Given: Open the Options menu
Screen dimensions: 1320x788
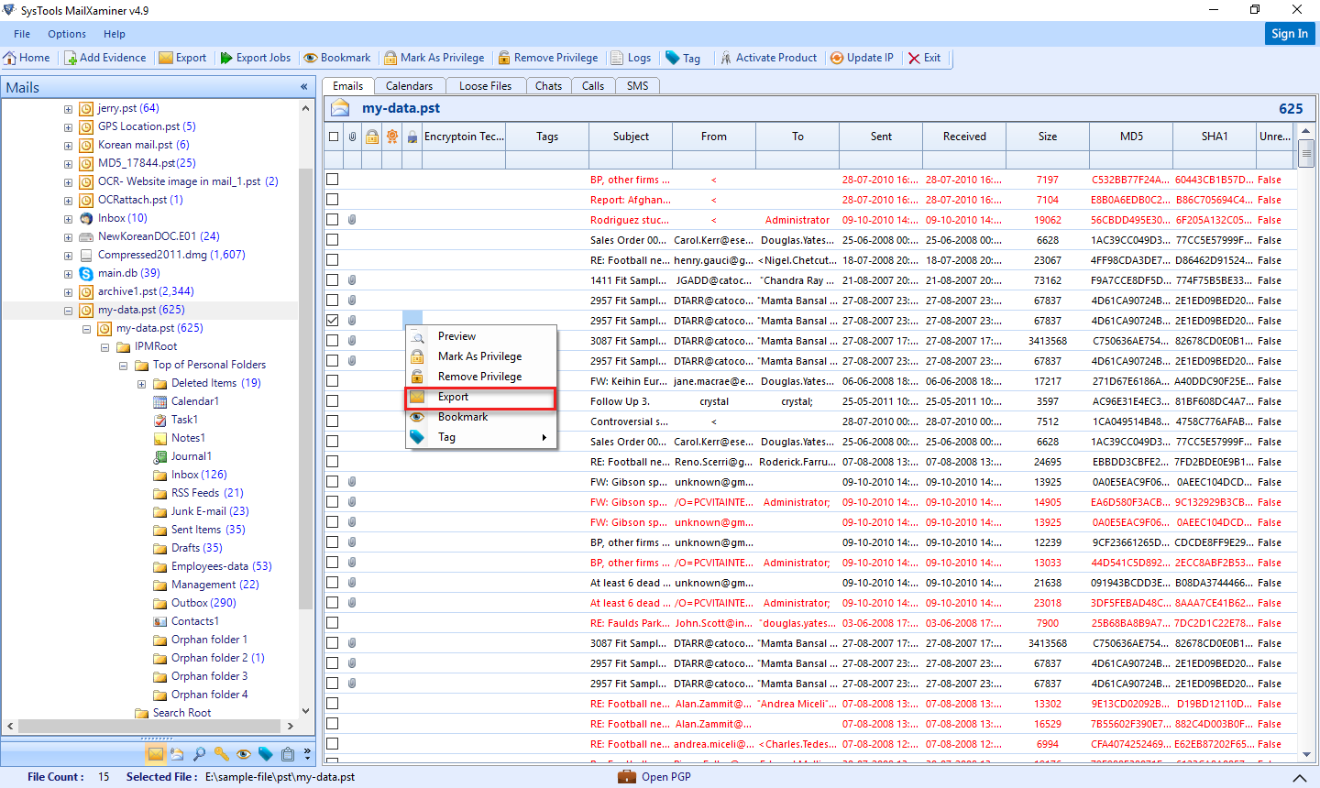Looking at the screenshot, I should pyautogui.click(x=67, y=34).
